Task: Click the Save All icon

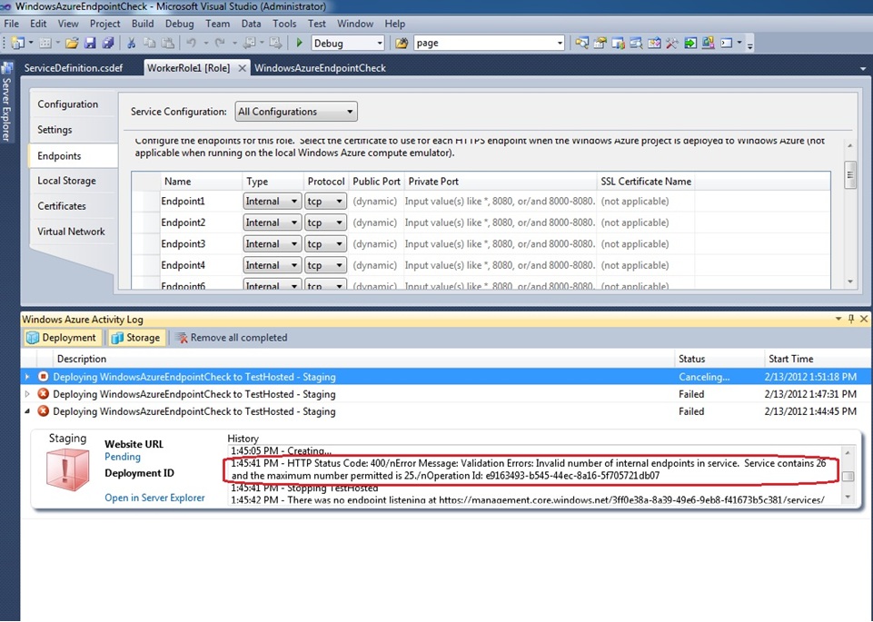Action: tap(108, 43)
